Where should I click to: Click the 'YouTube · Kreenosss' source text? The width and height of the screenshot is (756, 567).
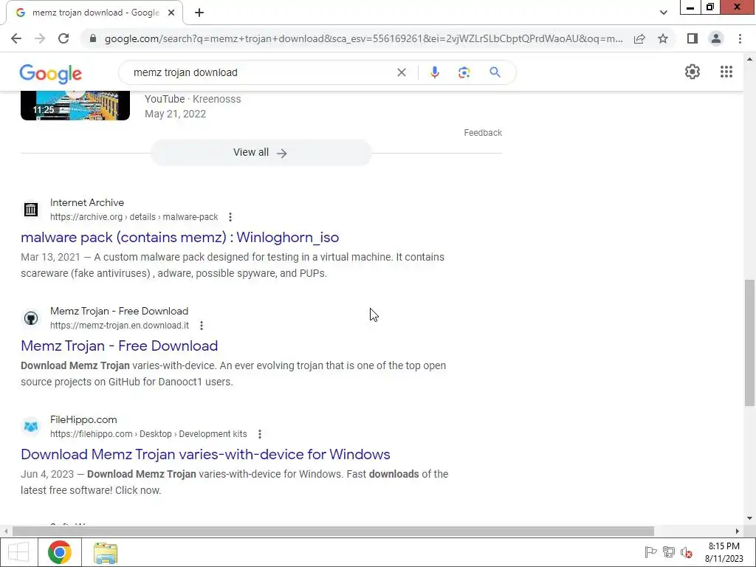(193, 99)
